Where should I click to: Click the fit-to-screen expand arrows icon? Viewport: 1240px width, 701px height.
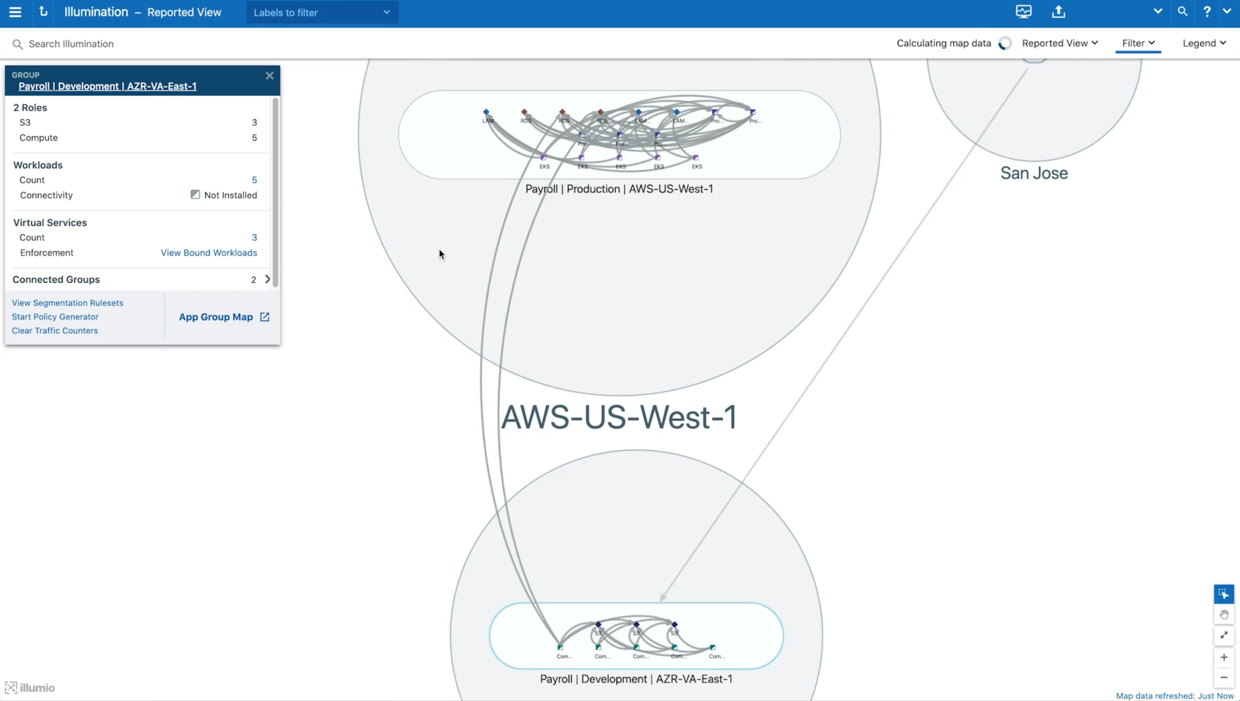tap(1223, 635)
